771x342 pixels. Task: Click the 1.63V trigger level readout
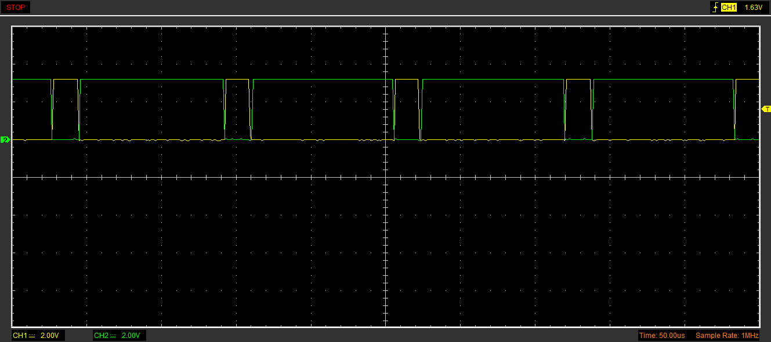coord(752,8)
